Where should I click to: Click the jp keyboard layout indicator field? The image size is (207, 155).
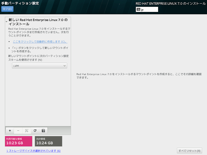pyautogui.click(x=147, y=9)
